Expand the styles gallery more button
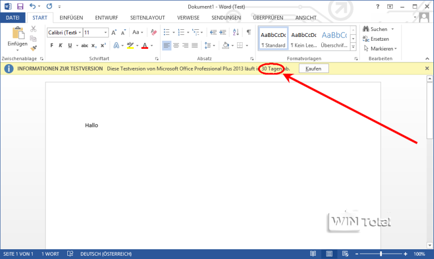 pos(353,47)
